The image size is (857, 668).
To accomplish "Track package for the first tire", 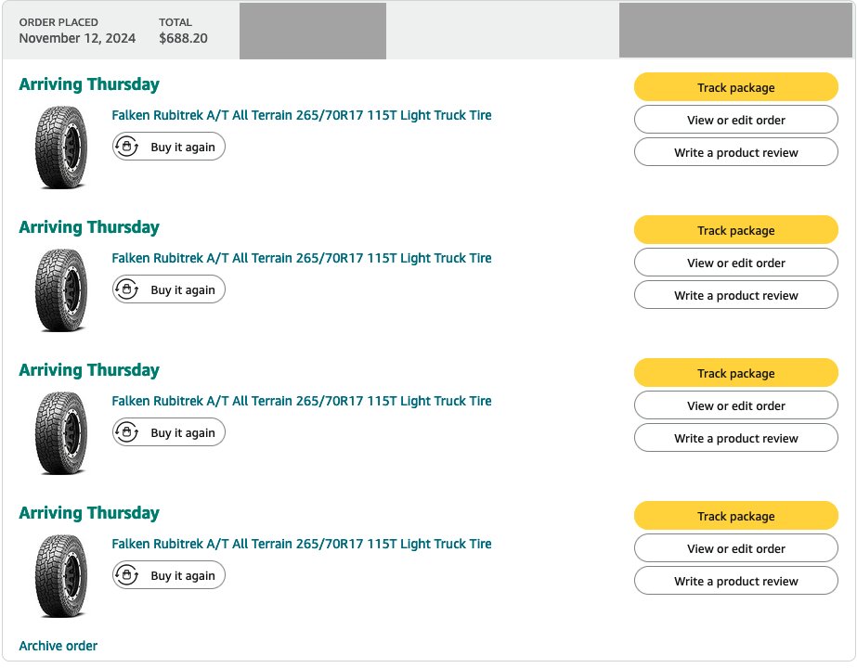I will tap(735, 87).
